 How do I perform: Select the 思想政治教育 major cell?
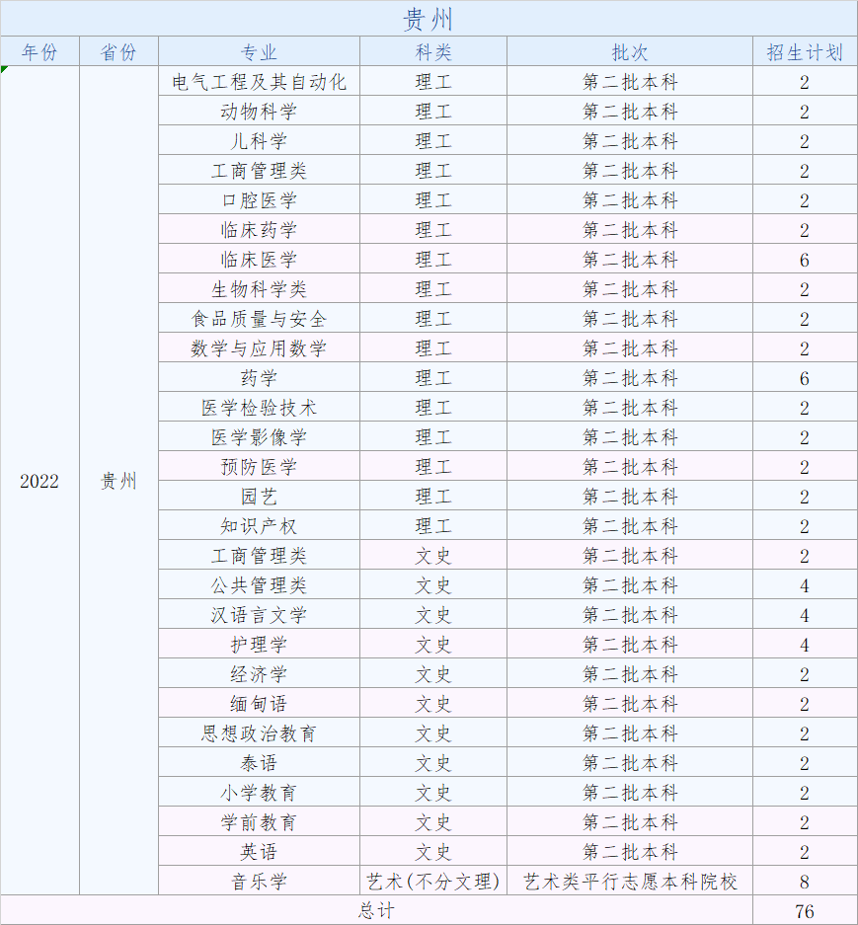[259, 733]
